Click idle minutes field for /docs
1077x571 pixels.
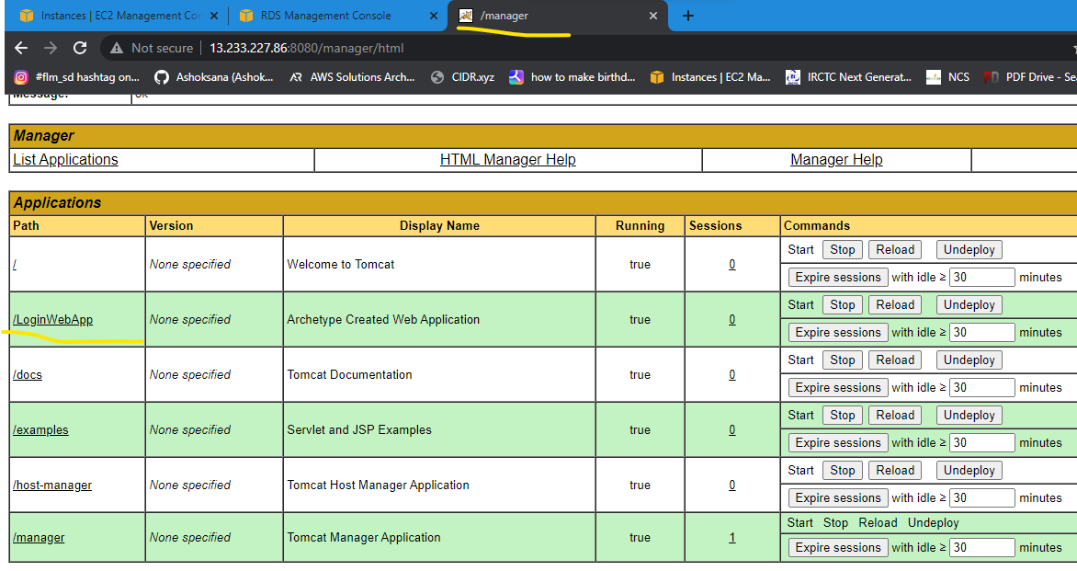pos(982,387)
